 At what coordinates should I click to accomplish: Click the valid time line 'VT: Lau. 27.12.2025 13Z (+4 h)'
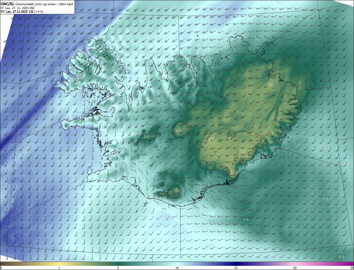click(x=22, y=12)
